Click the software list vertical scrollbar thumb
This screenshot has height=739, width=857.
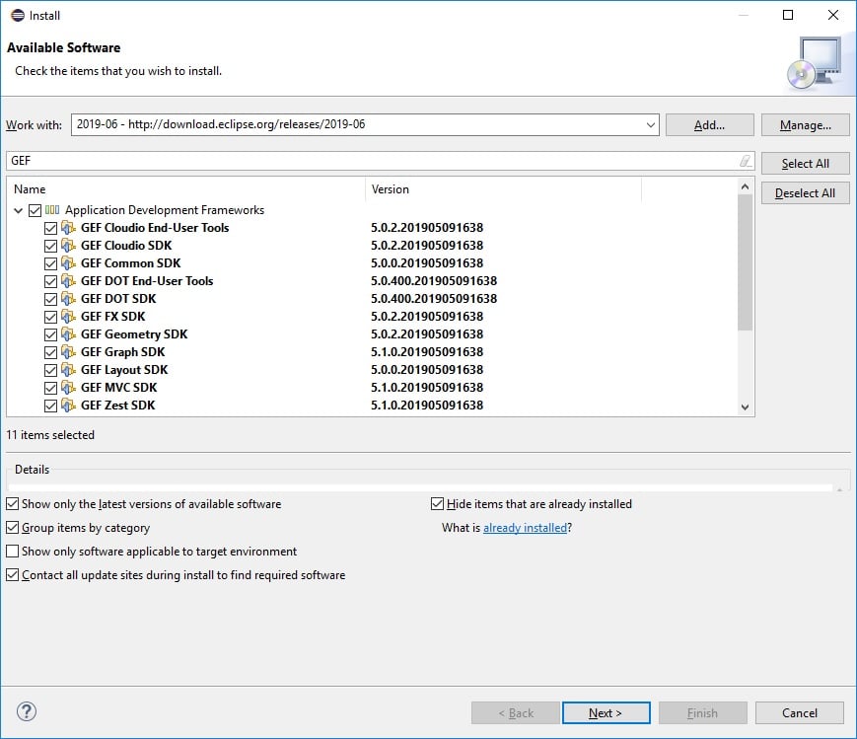click(x=745, y=262)
